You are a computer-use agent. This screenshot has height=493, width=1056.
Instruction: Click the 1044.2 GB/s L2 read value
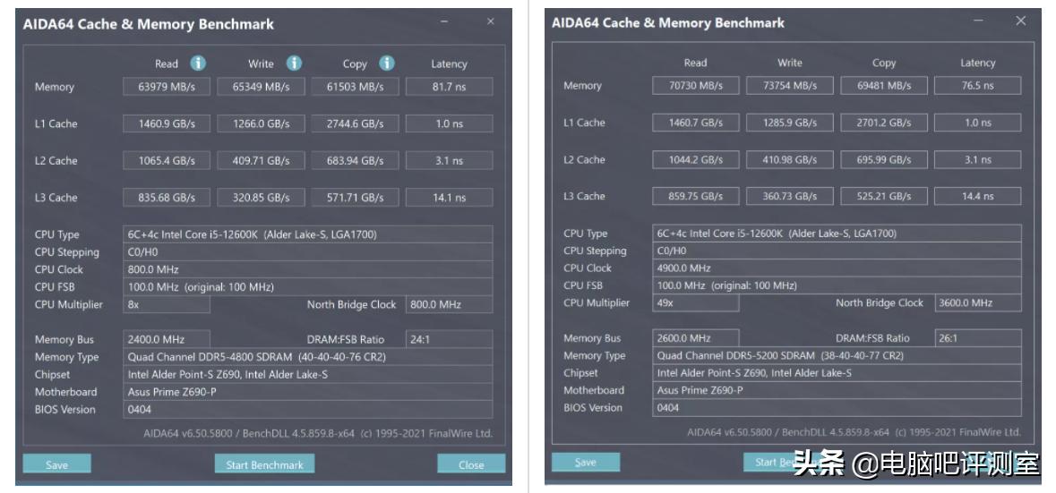point(696,159)
